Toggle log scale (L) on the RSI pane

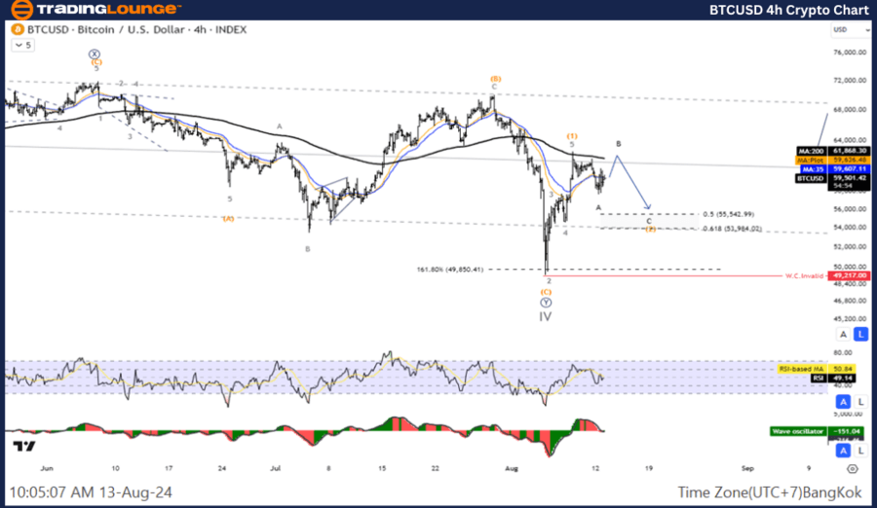(x=860, y=401)
